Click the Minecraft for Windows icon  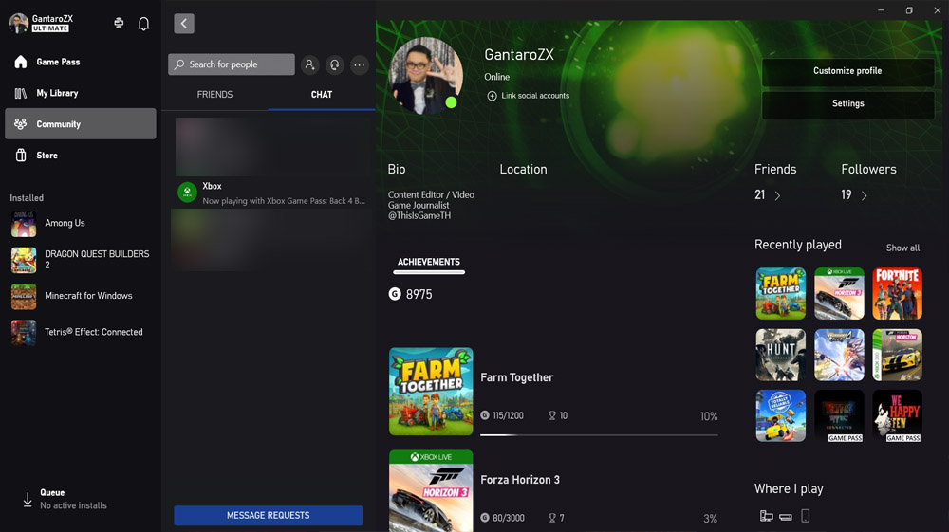coord(24,296)
